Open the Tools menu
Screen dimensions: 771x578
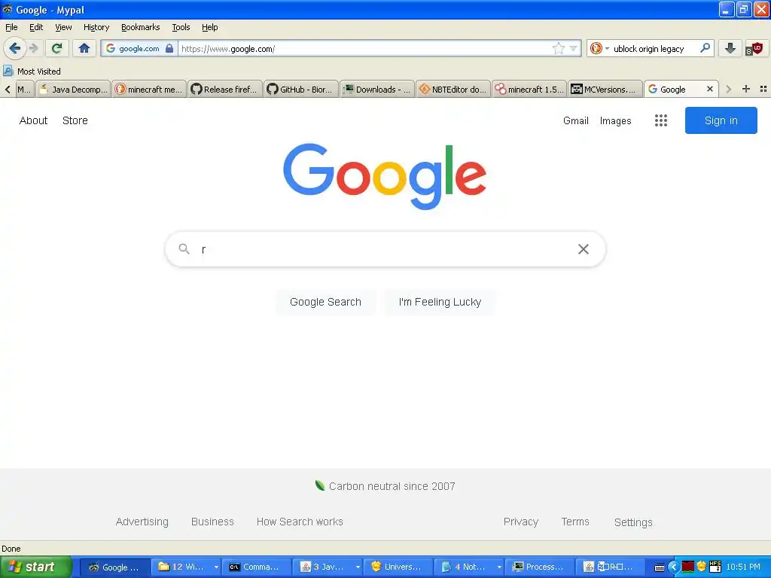tap(181, 27)
